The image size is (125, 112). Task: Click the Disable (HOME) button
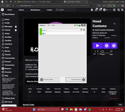tap(49, 80)
